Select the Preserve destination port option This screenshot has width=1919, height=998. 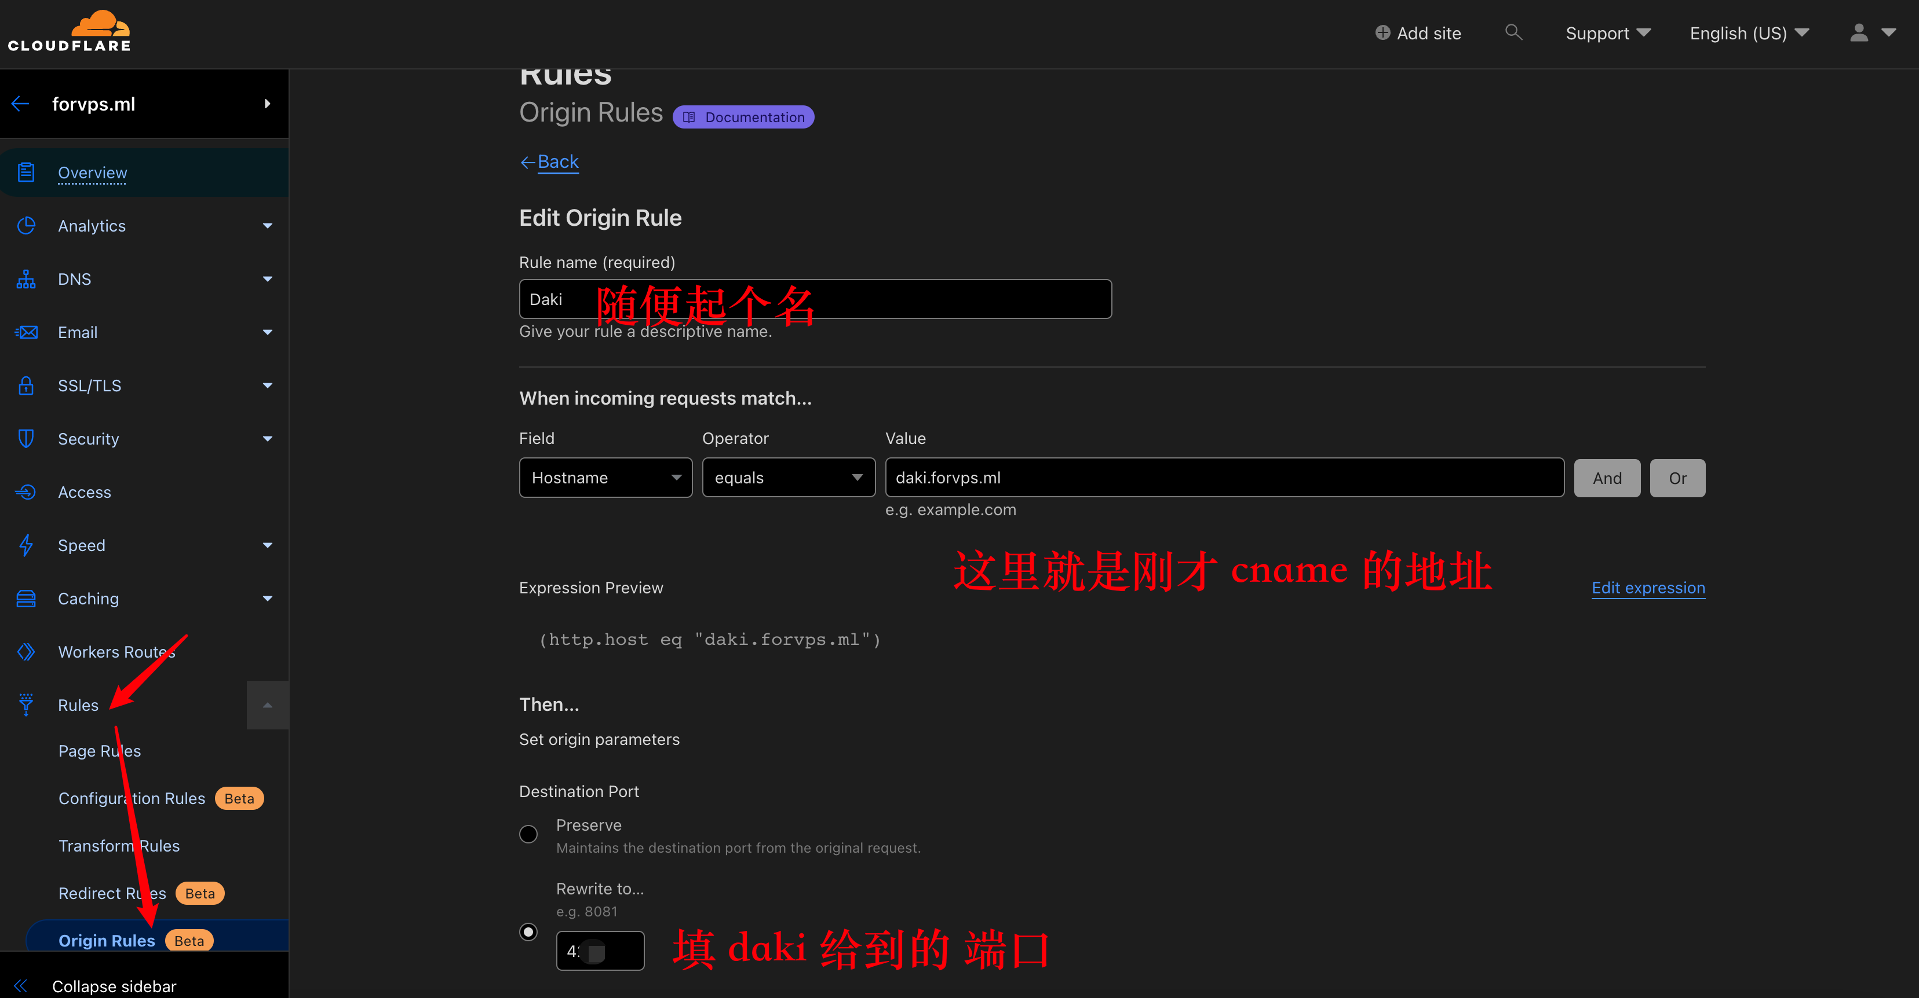click(528, 834)
